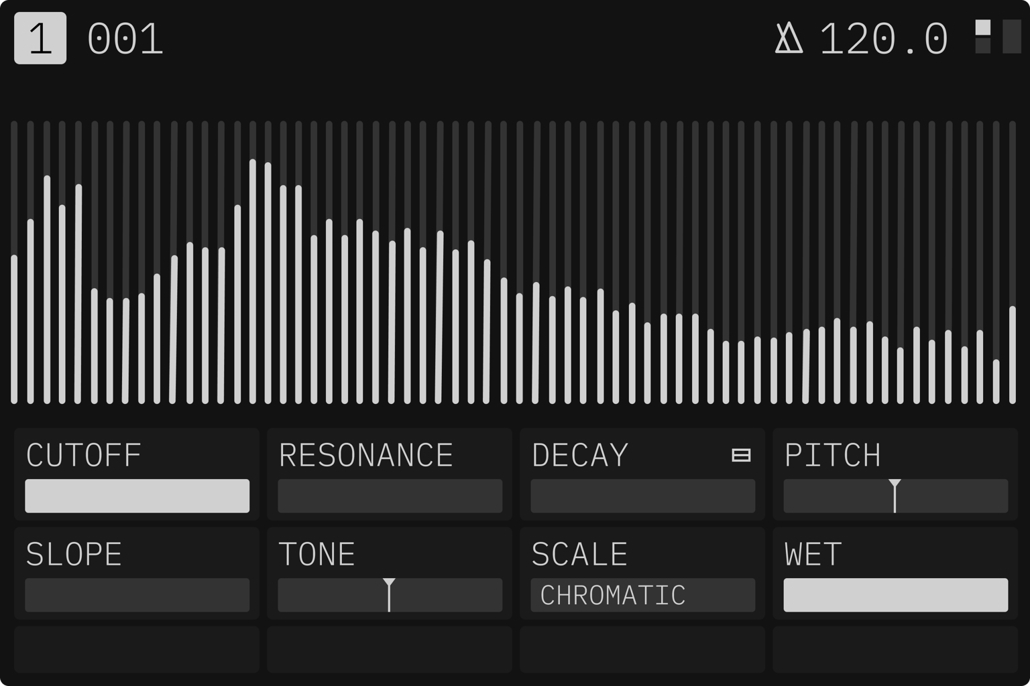Screen dimensions: 1030x686
Task: Click the SCALE parameter label
Action: (x=579, y=555)
